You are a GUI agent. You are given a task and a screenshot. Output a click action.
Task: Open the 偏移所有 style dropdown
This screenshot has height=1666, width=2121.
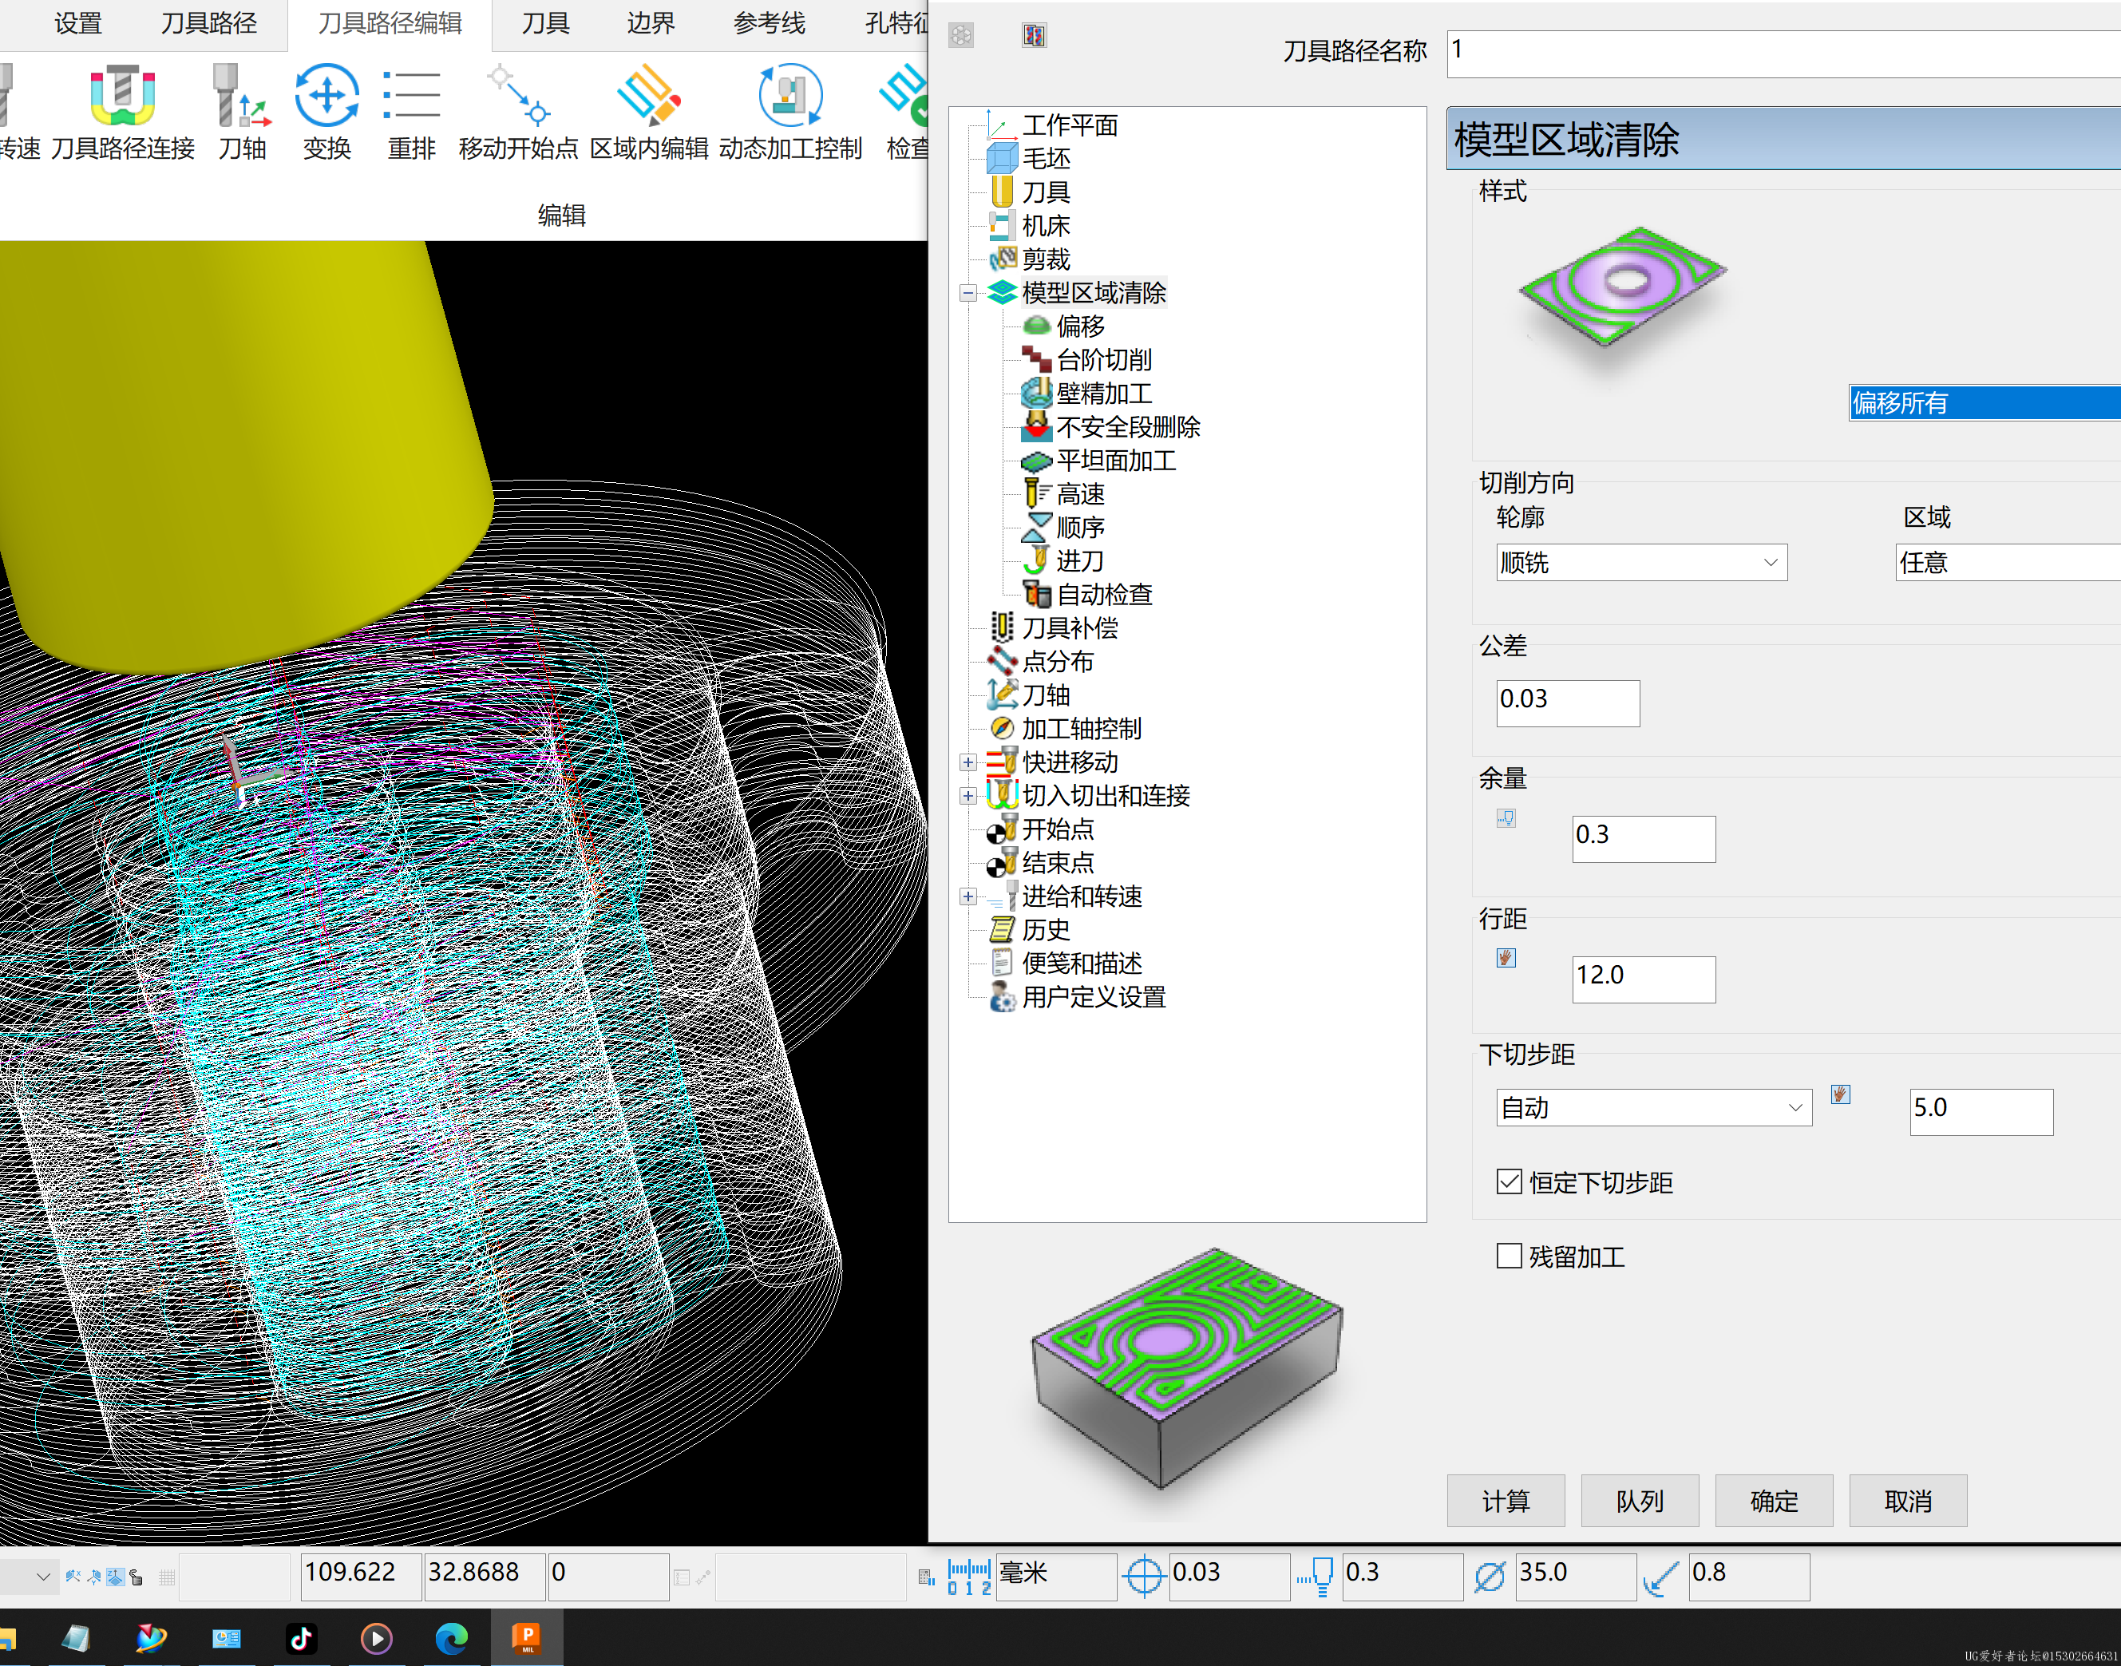tap(1984, 402)
